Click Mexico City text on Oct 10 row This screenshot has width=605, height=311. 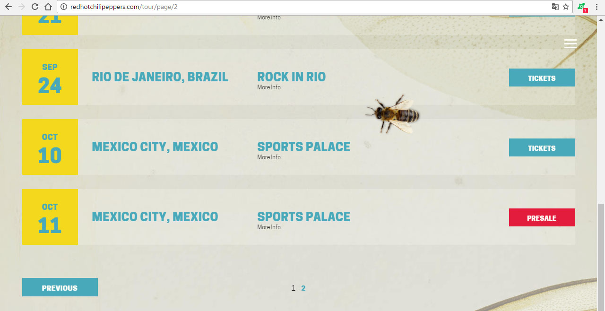(x=155, y=147)
